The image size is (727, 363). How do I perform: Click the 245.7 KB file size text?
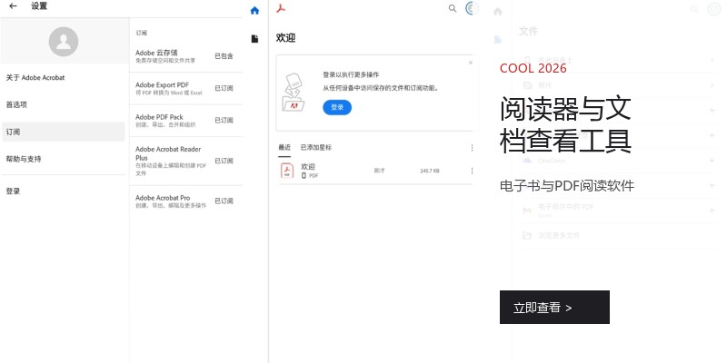click(429, 171)
